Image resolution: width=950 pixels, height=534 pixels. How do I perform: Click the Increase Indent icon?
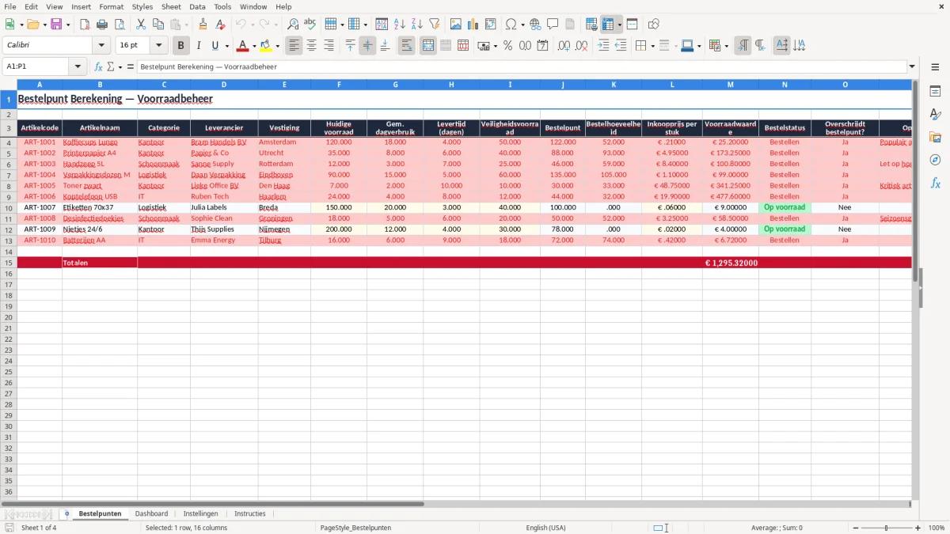pos(603,46)
